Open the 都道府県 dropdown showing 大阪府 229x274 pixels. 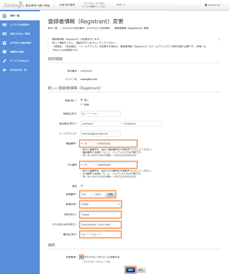tap(100, 204)
